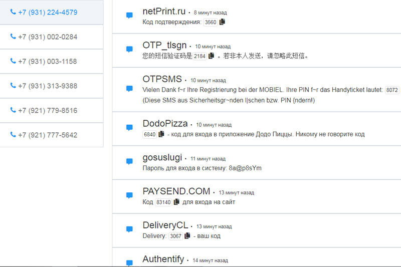Click phone icon beside 313-9388 number

[13, 85]
